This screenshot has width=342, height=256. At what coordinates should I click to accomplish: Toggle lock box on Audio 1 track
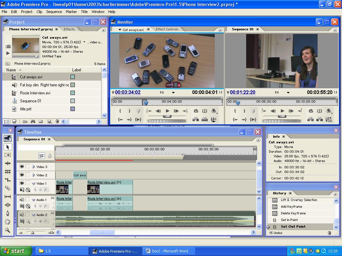coord(28,200)
